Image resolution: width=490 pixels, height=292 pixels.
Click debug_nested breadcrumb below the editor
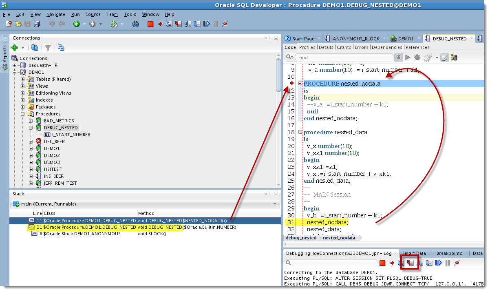tap(301, 238)
